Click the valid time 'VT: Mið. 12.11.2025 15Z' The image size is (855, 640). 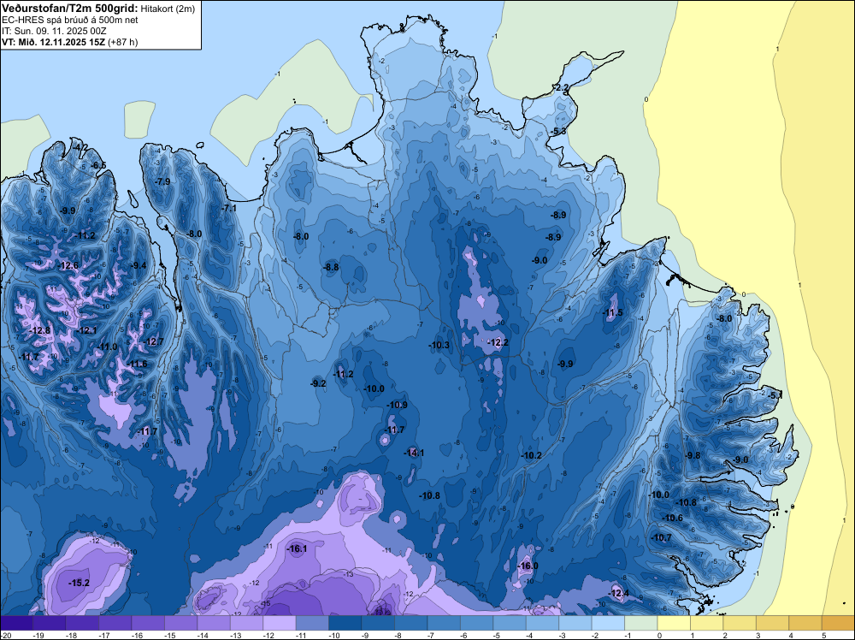(53, 42)
